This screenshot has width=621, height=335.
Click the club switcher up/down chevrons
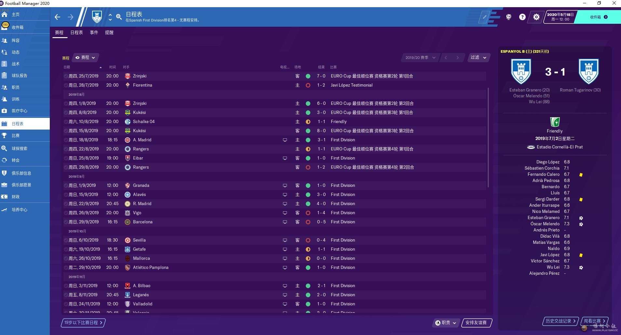pyautogui.click(x=110, y=17)
